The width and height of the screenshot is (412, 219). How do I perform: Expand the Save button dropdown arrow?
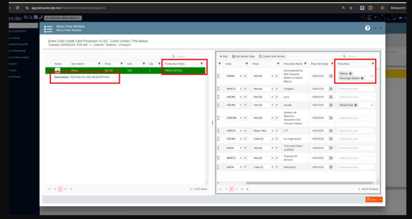[380, 200]
